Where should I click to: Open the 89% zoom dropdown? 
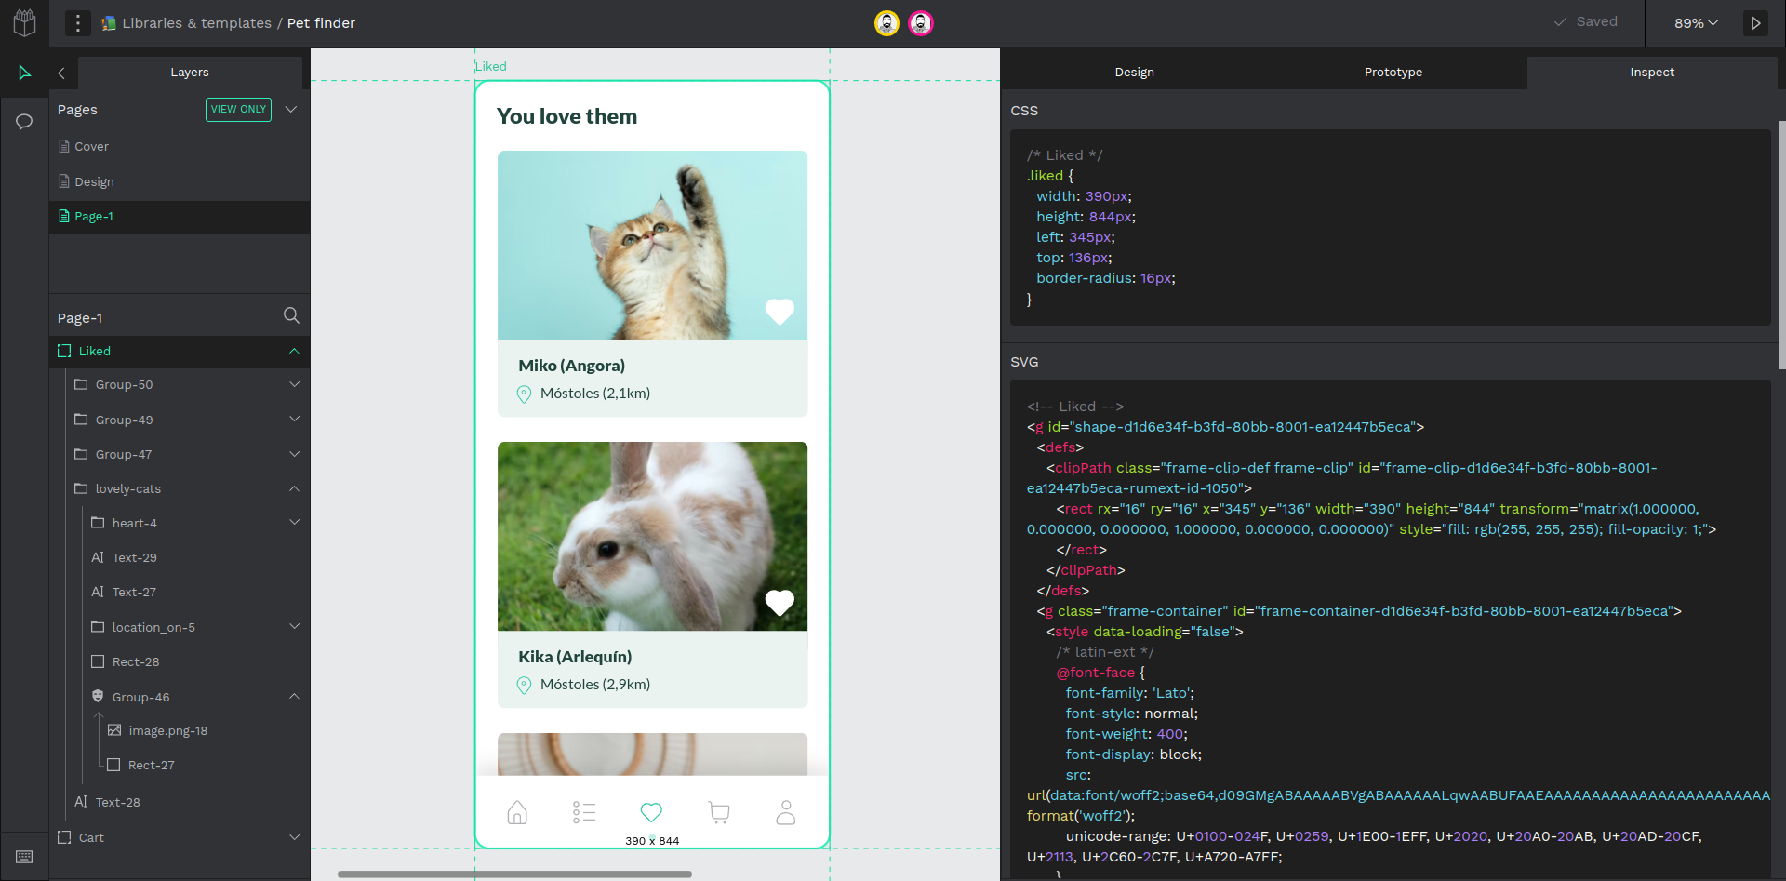1696,23
